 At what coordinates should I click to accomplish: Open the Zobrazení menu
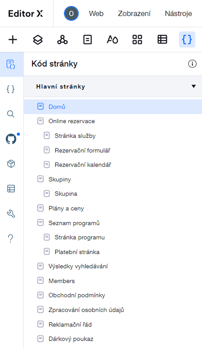[x=134, y=14]
